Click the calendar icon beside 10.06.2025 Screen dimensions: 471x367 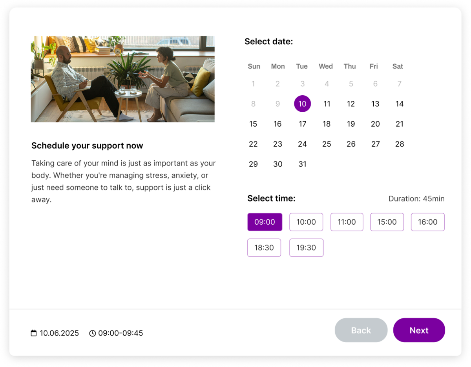coord(34,333)
